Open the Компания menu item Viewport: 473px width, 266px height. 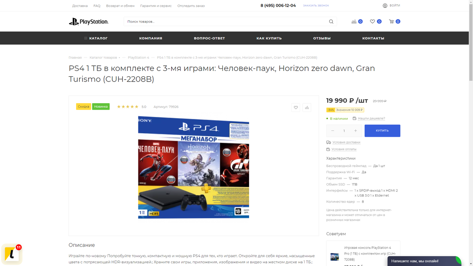pos(151,38)
